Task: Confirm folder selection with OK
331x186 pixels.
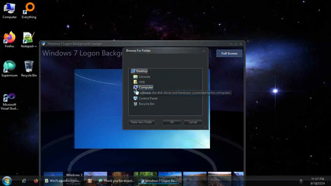Action: pyautogui.click(x=172, y=122)
